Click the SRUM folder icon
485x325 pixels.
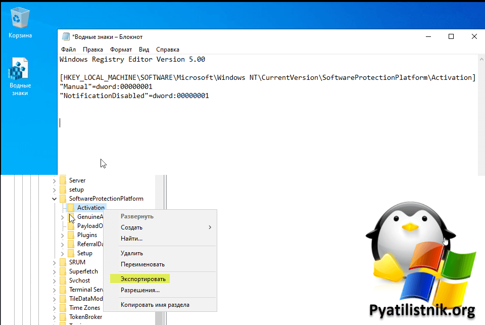pyautogui.click(x=63, y=262)
